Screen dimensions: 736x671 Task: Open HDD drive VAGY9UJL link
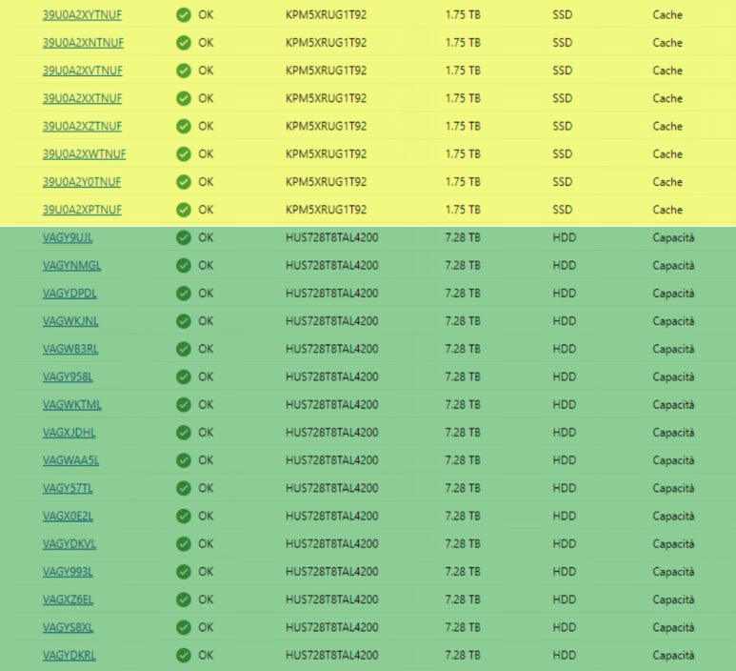click(x=68, y=237)
